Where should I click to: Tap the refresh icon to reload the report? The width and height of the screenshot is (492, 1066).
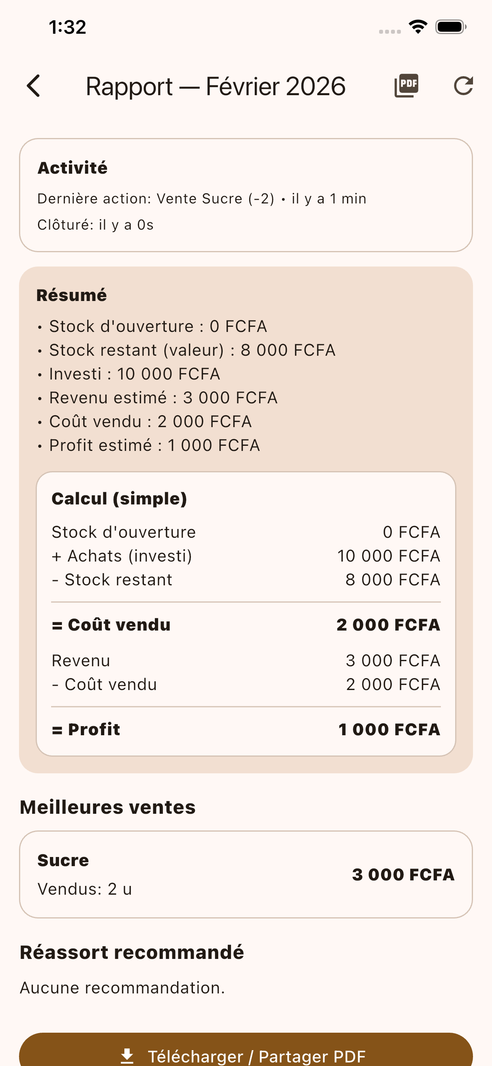(x=463, y=86)
